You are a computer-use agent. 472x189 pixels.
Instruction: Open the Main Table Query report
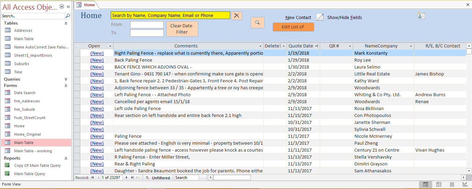(x=29, y=174)
